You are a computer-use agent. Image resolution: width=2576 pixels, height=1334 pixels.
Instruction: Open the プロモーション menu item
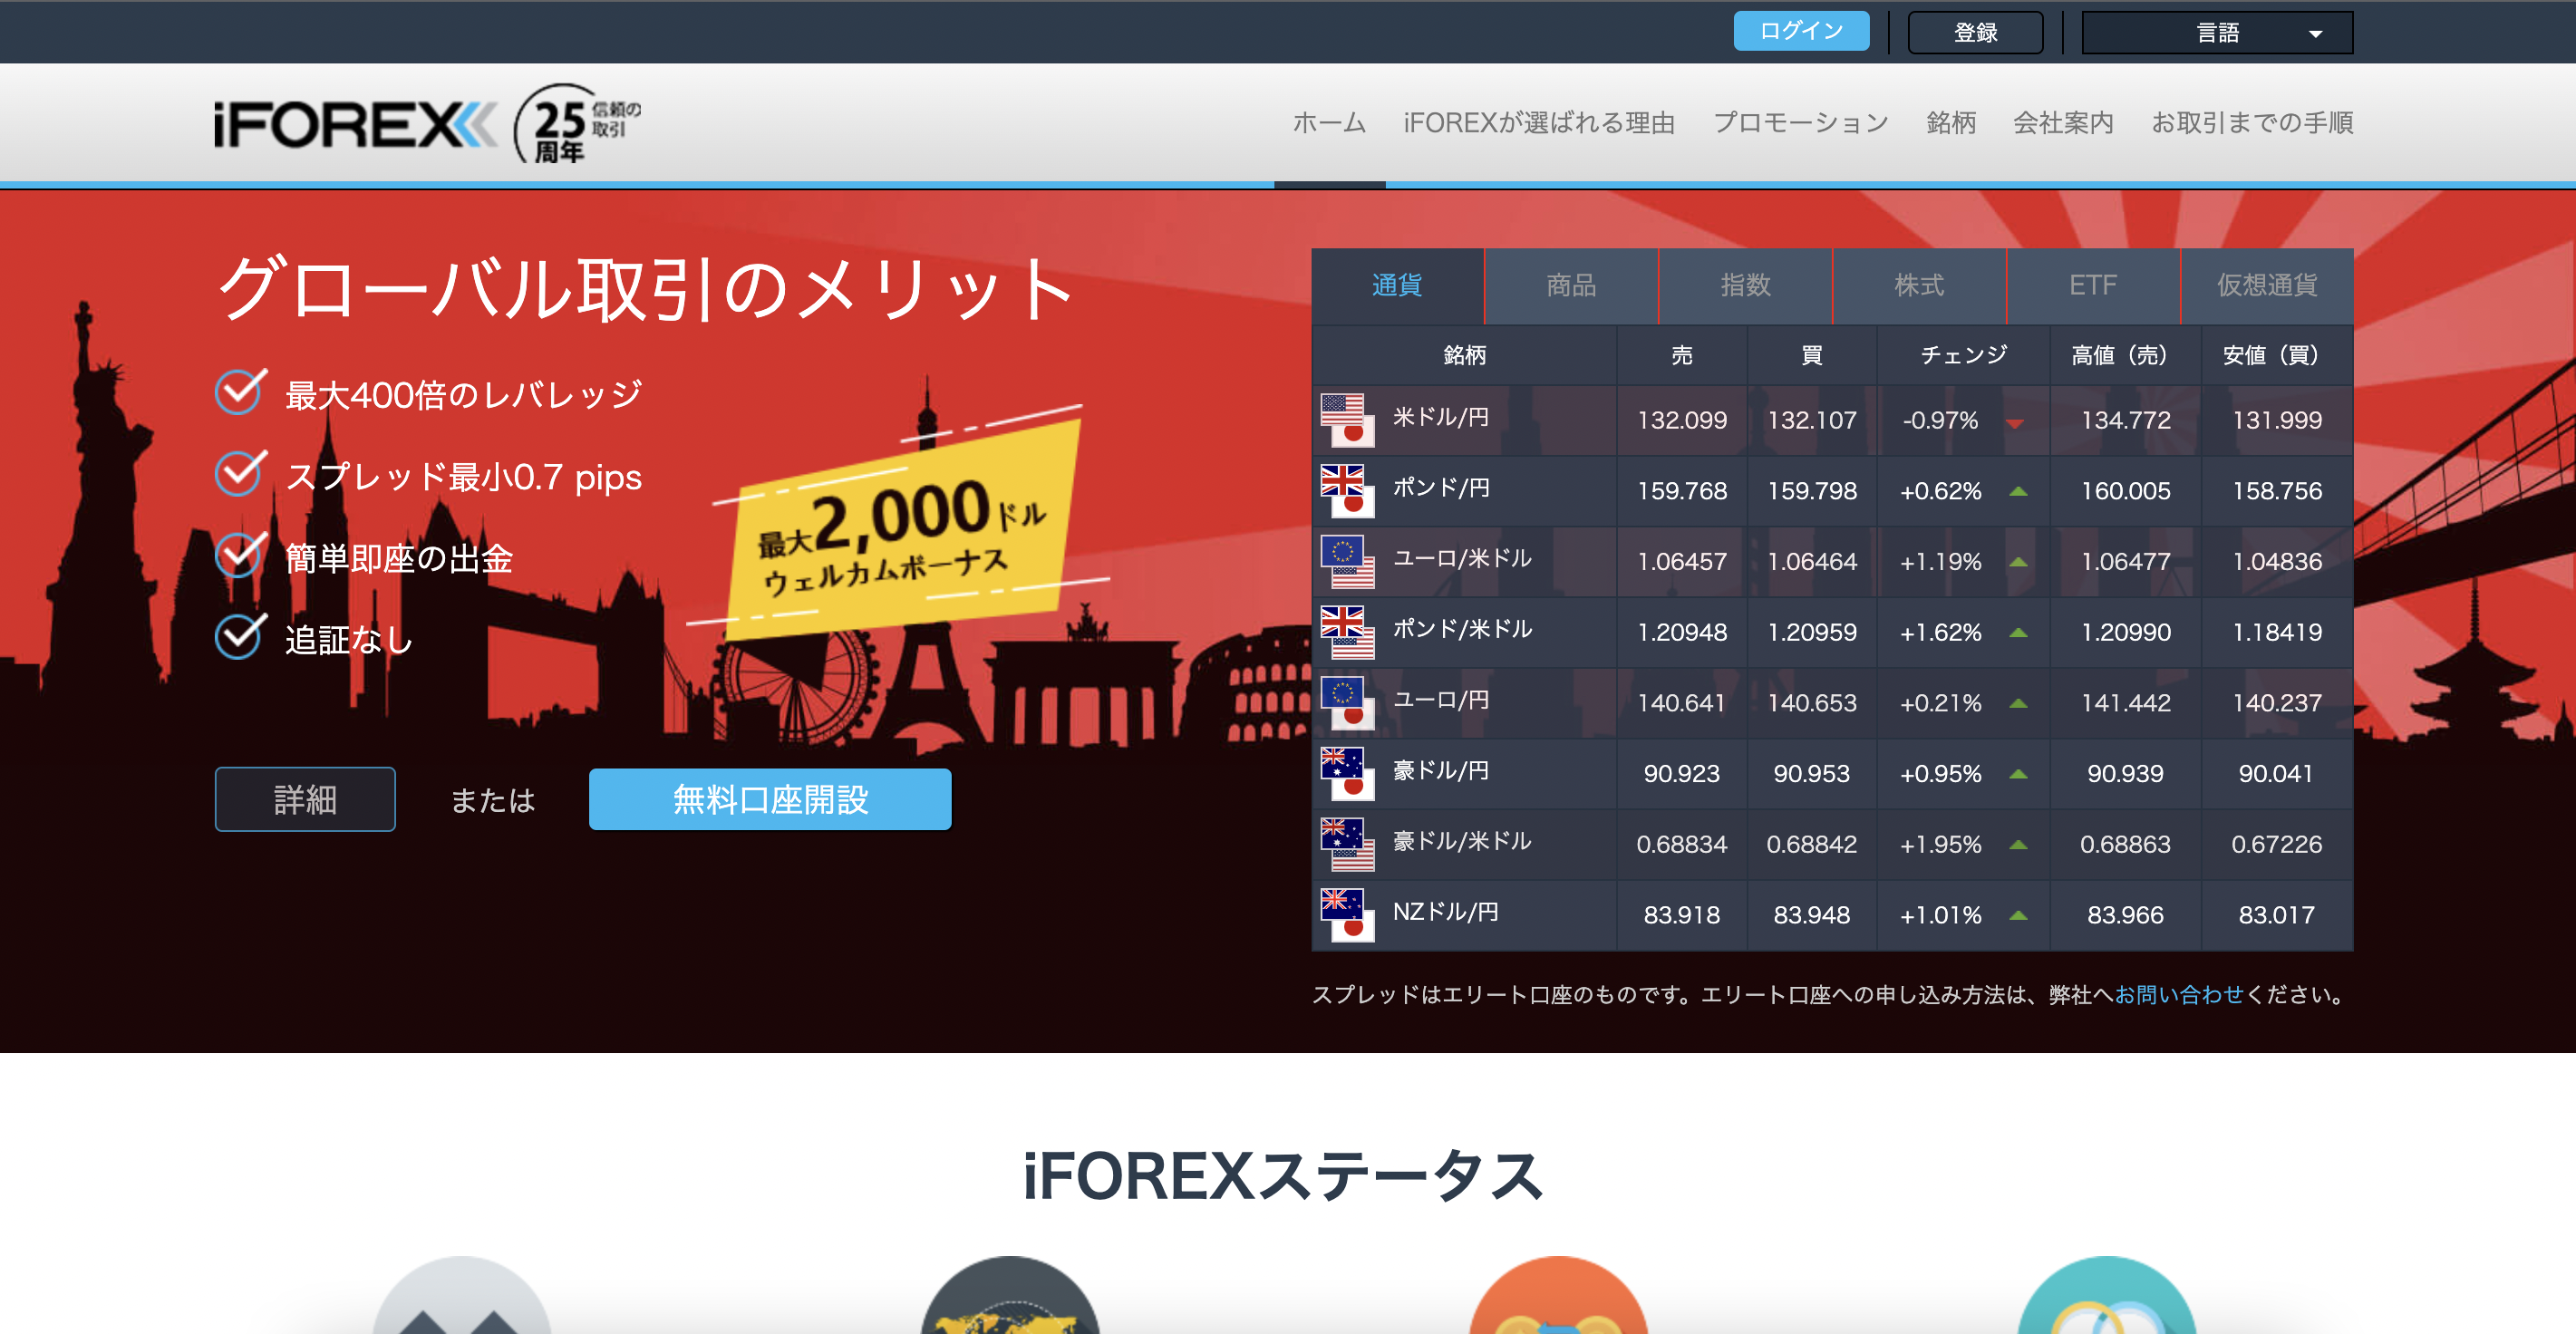tap(1801, 123)
